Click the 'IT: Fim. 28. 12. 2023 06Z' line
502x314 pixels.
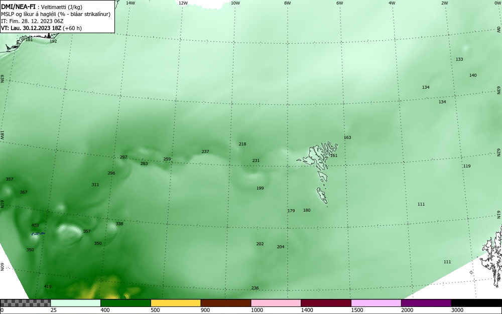pyautogui.click(x=32, y=21)
